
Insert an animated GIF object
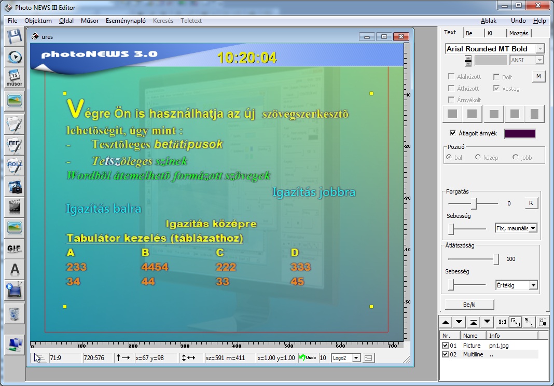15,249
